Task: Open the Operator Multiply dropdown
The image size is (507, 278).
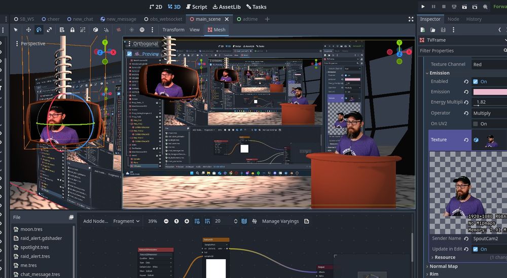Action: pos(489,113)
